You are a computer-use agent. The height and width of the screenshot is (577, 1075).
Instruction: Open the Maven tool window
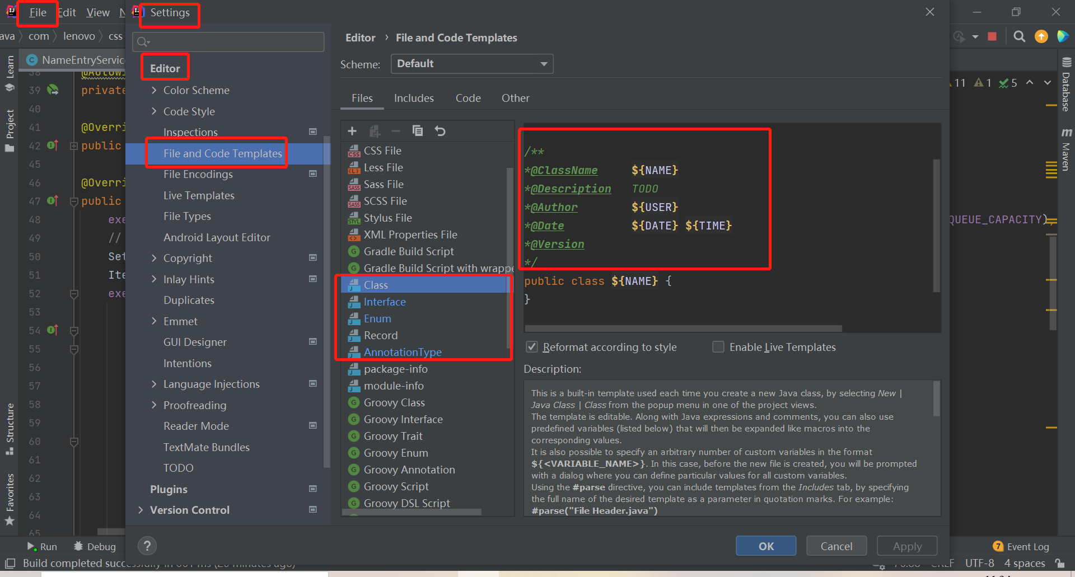(x=1065, y=149)
